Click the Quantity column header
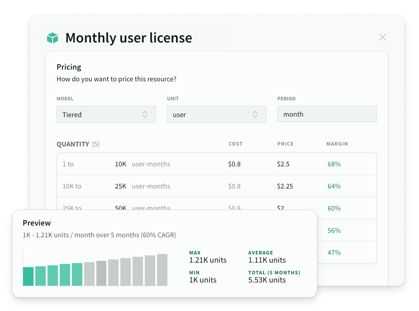 pyautogui.click(x=73, y=144)
